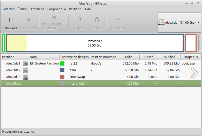Click the Redimensionner/Déplacer toolbar icon
The image size is (202, 136).
pos(54,17)
